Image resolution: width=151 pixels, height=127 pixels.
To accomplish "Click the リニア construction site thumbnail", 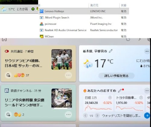I will pos(62,99).
